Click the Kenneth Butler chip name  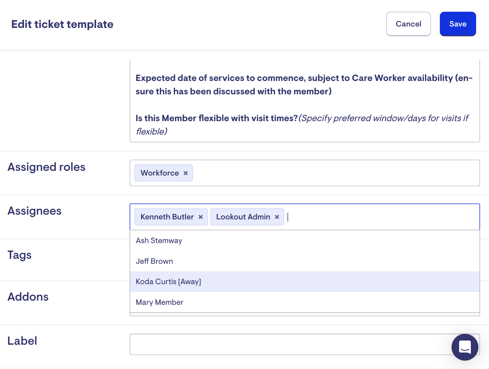(167, 217)
